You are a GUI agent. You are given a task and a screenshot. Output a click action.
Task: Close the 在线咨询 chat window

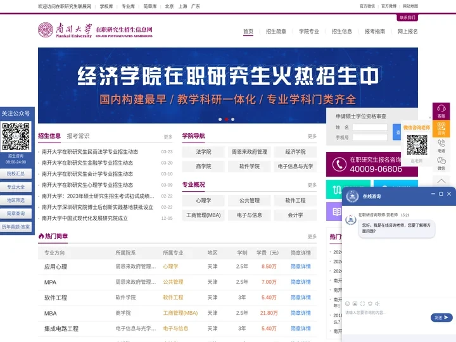coord(449,194)
